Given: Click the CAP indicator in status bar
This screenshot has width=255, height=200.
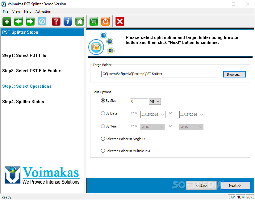Looking at the screenshot, I should coord(232,197).
